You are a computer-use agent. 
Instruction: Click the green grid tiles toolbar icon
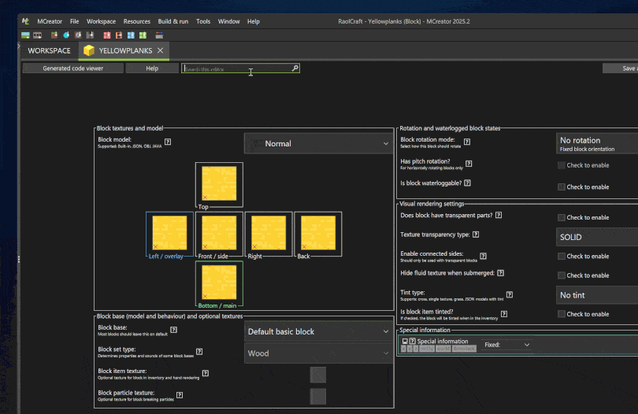pyautogui.click(x=143, y=35)
